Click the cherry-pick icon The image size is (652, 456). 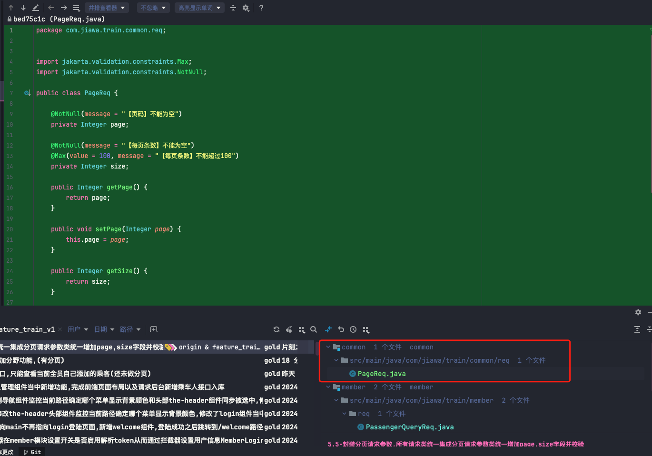289,329
